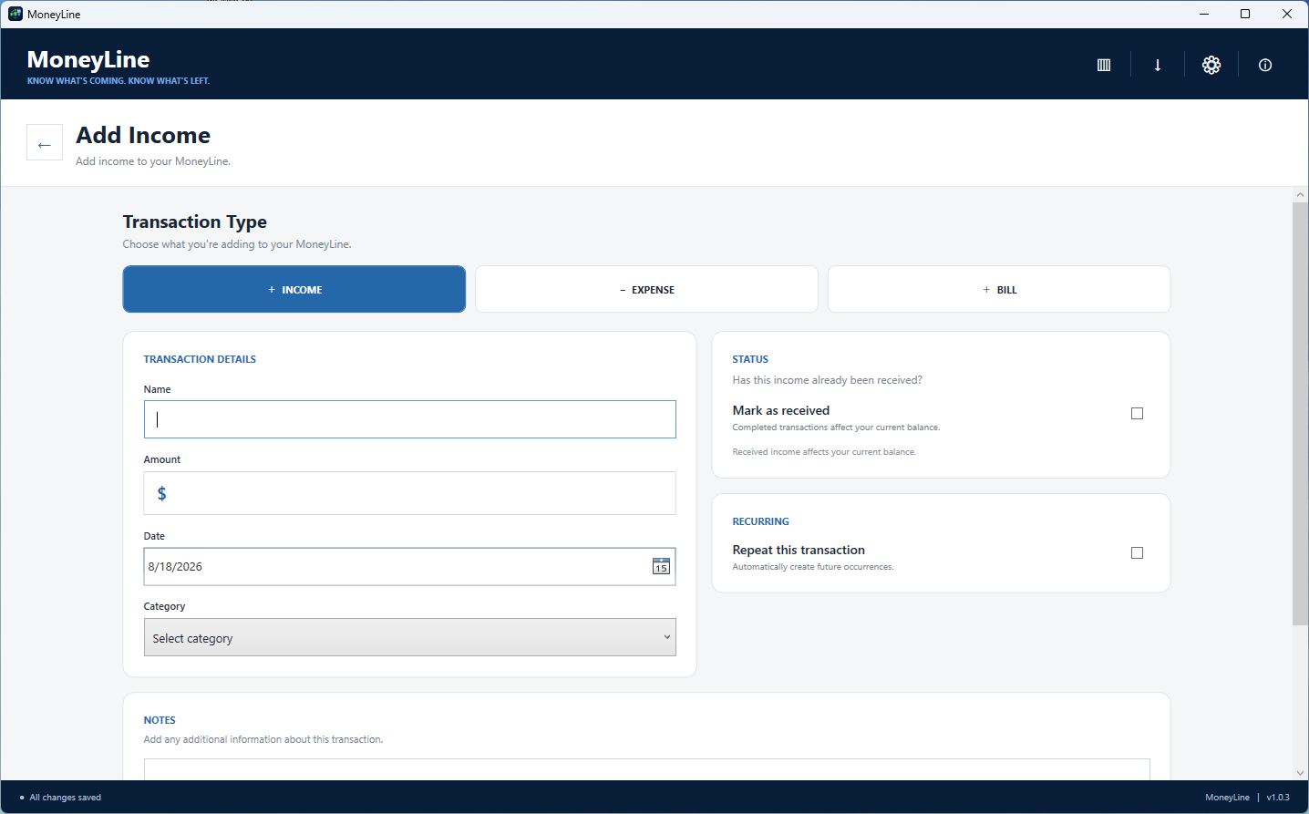This screenshot has width=1309, height=814.
Task: Click 'Mark as received' label text
Action: [781, 410]
